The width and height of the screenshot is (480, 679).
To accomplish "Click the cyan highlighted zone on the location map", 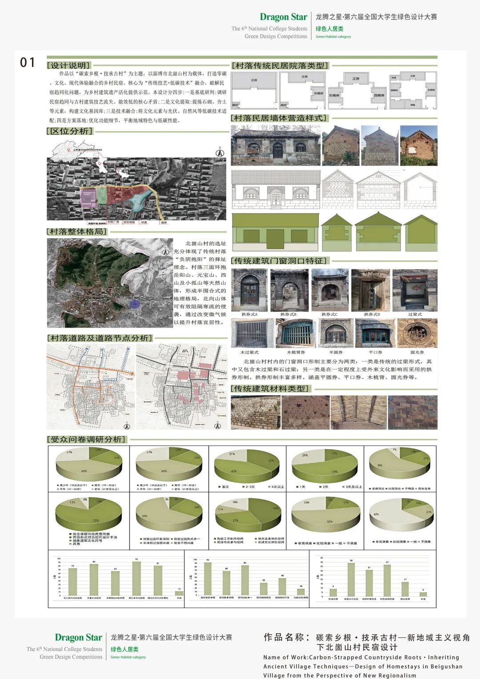I will (140, 199).
